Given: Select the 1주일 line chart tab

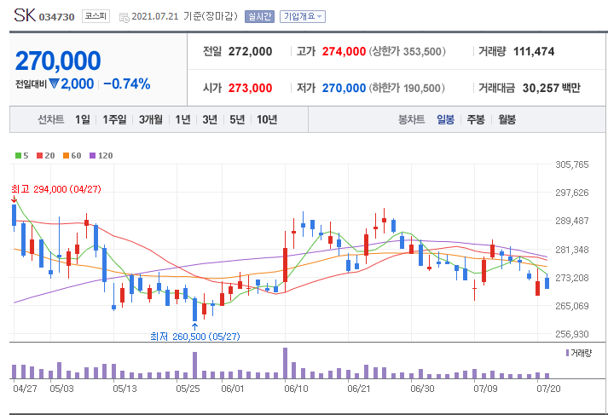Looking at the screenshot, I should click(114, 120).
